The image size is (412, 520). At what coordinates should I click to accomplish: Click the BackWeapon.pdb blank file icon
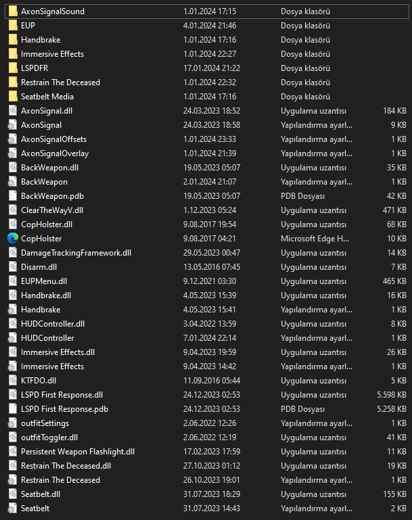point(13,196)
